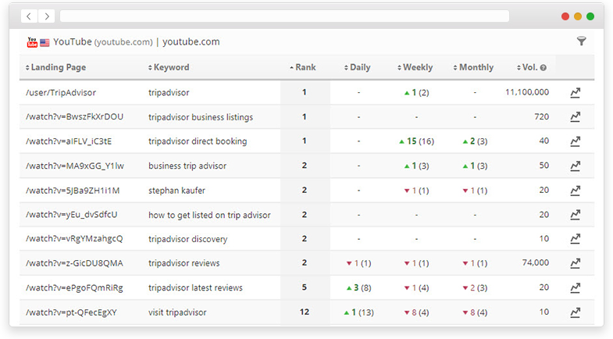Click the browser back arrow button
This screenshot has width=613, height=339.
click(x=29, y=16)
